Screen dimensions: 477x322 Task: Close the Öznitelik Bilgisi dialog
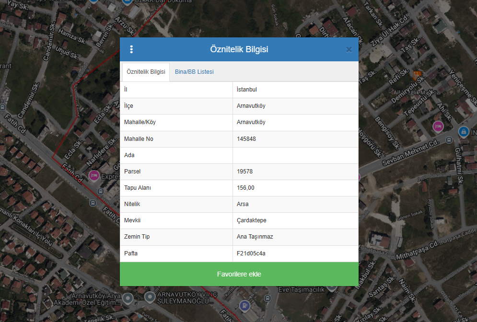tap(349, 49)
